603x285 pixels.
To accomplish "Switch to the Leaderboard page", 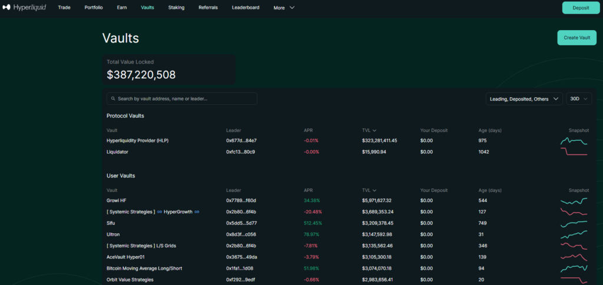I will (x=246, y=8).
